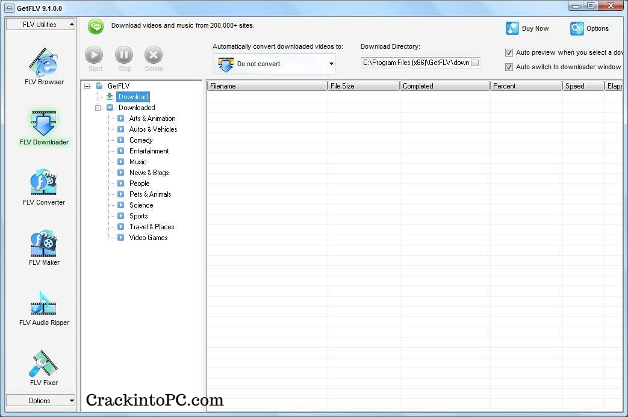The width and height of the screenshot is (628, 417).
Task: Open the FLV Fixer tool
Action: [44, 368]
